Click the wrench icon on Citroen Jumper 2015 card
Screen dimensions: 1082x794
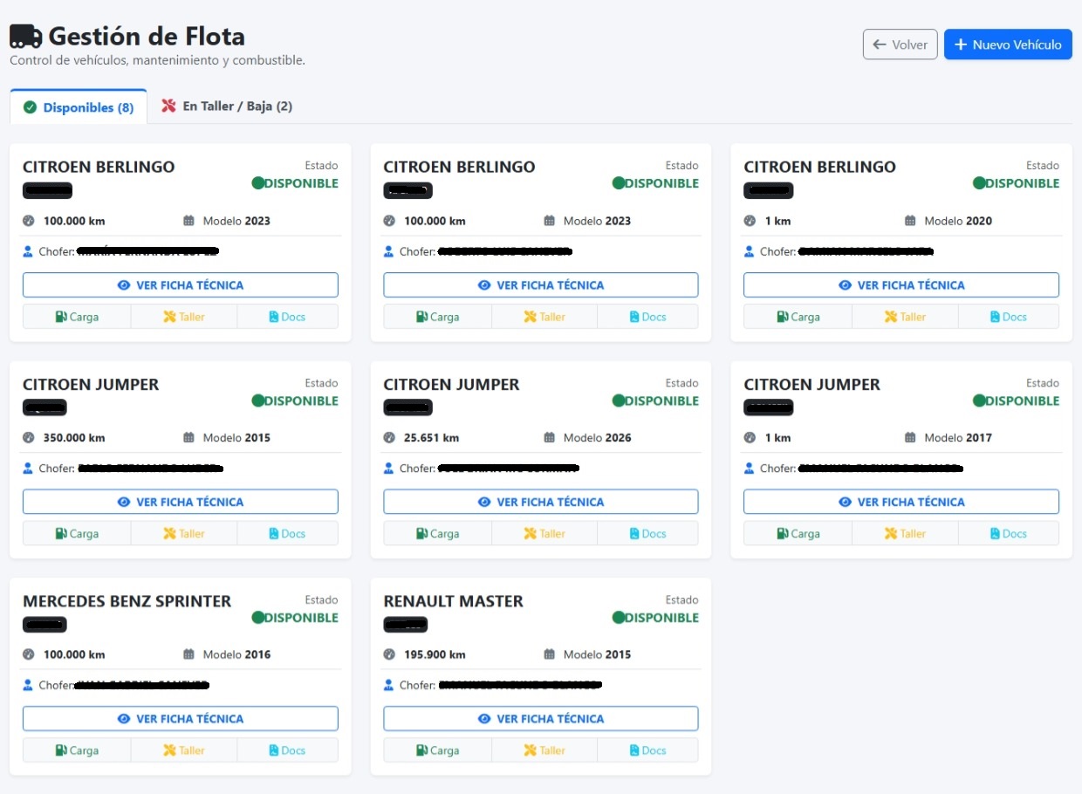click(x=169, y=533)
